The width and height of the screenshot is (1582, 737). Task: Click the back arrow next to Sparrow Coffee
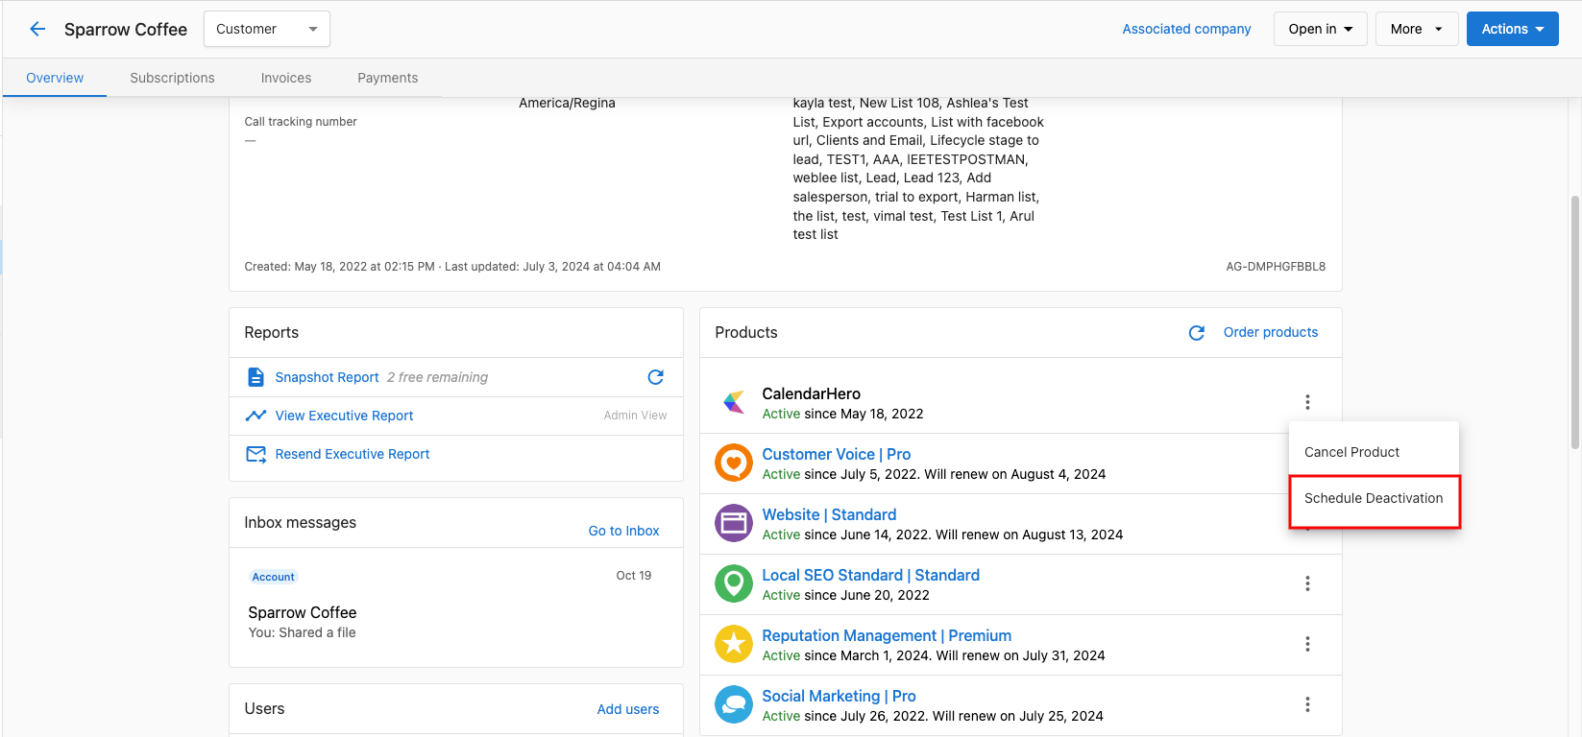[37, 29]
